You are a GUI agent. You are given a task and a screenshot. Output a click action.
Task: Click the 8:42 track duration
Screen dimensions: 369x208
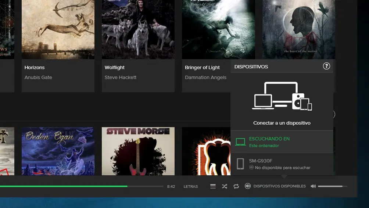[171, 186]
